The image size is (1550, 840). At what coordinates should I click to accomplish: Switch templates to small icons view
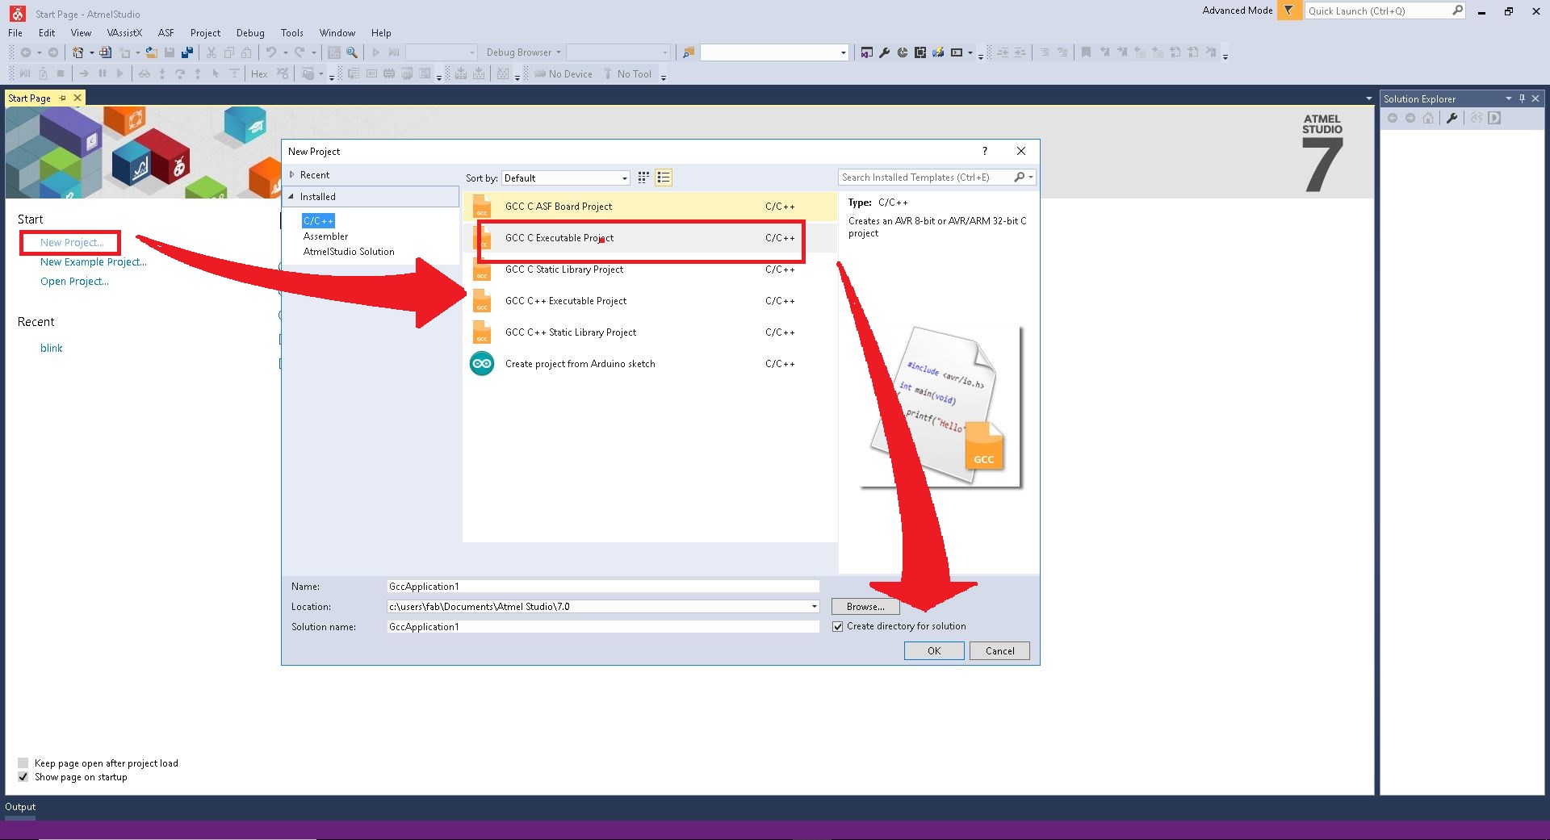pyautogui.click(x=643, y=178)
